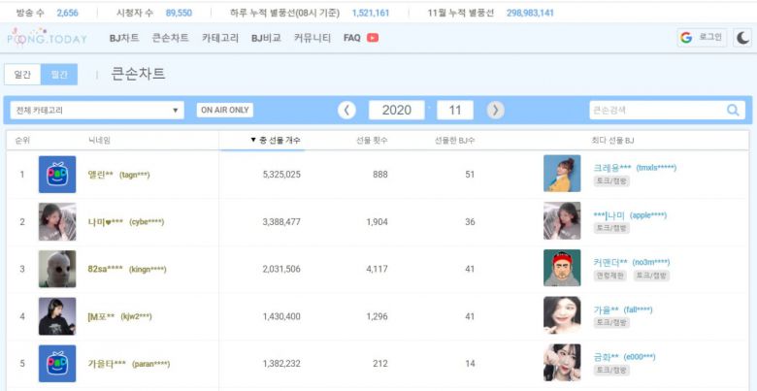
Task: Click the Google 로그인 button
Action: point(701,38)
